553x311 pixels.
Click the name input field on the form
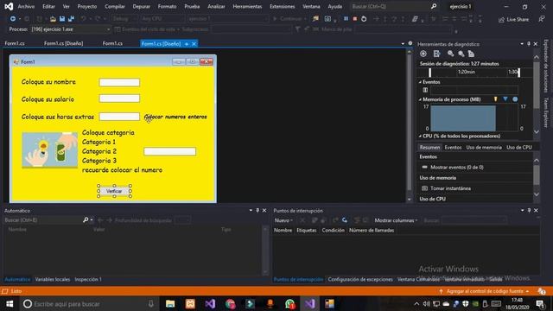(x=119, y=83)
